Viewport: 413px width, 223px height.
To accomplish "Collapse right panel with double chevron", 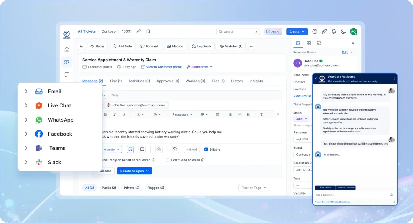I will pos(353,43).
